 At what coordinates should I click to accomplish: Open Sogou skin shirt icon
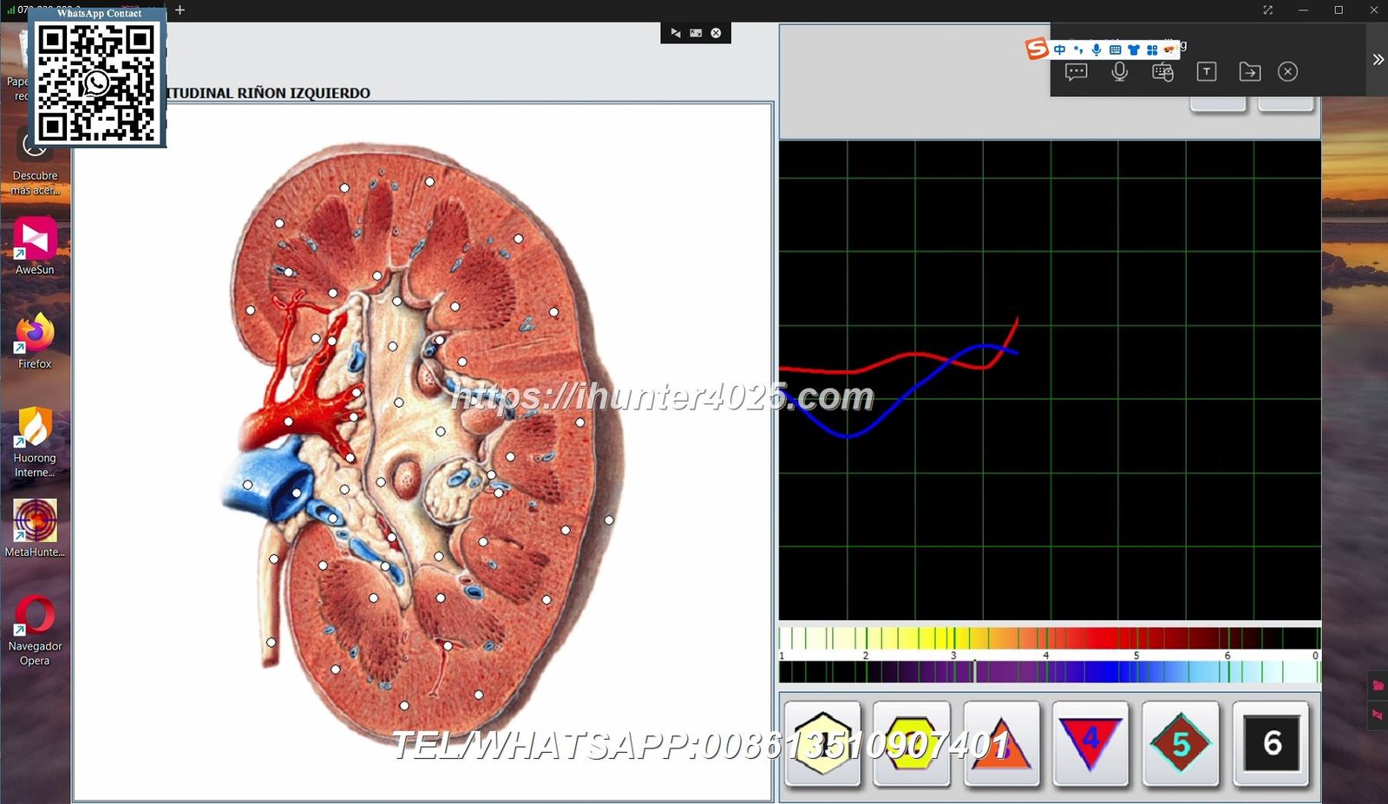click(x=1134, y=50)
